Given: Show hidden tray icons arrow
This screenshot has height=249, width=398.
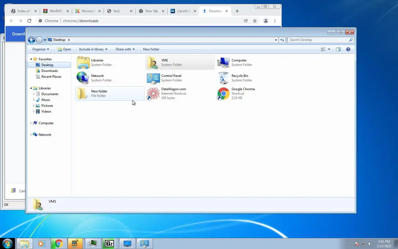Looking at the screenshot, I should (350, 244).
